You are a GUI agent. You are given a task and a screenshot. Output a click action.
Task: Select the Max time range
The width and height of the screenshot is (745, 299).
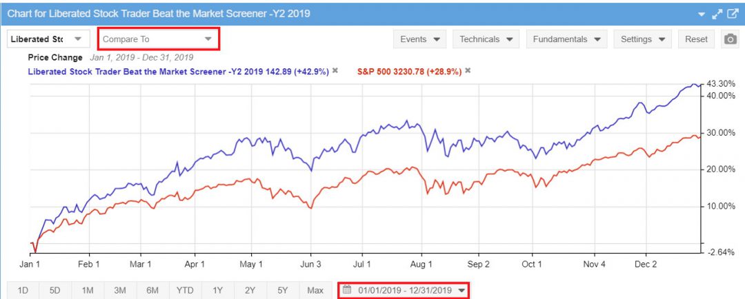pyautogui.click(x=315, y=290)
